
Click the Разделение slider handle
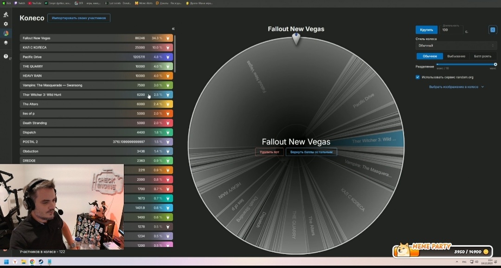(495, 64)
